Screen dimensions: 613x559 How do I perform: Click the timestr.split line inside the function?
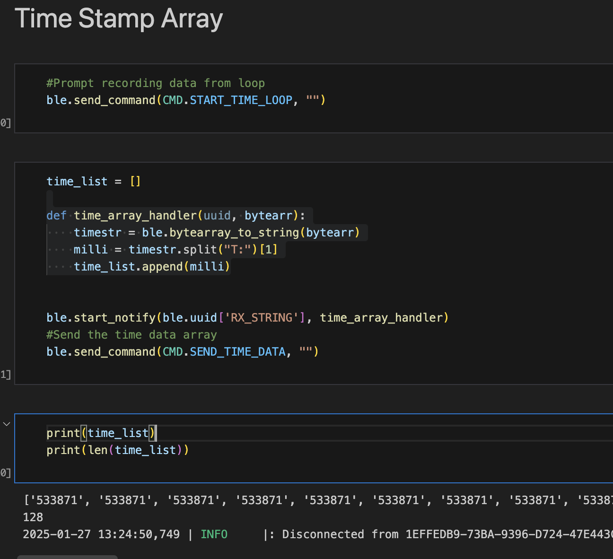tap(175, 249)
